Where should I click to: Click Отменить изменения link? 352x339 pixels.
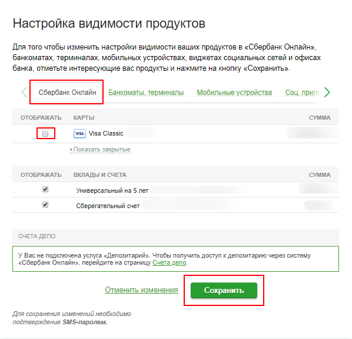click(141, 289)
